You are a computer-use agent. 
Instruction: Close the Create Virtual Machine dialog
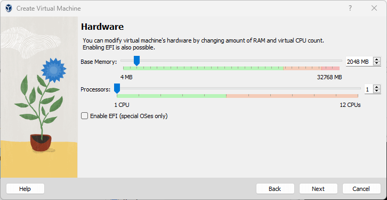374,8
